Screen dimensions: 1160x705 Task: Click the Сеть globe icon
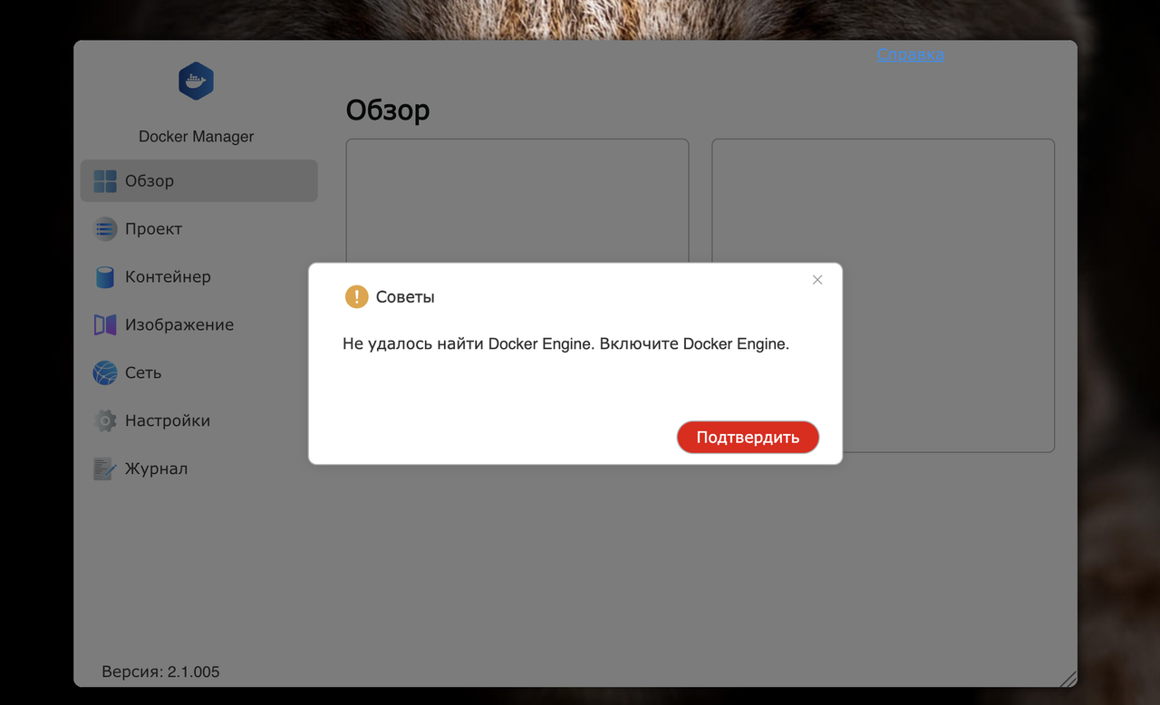click(105, 372)
